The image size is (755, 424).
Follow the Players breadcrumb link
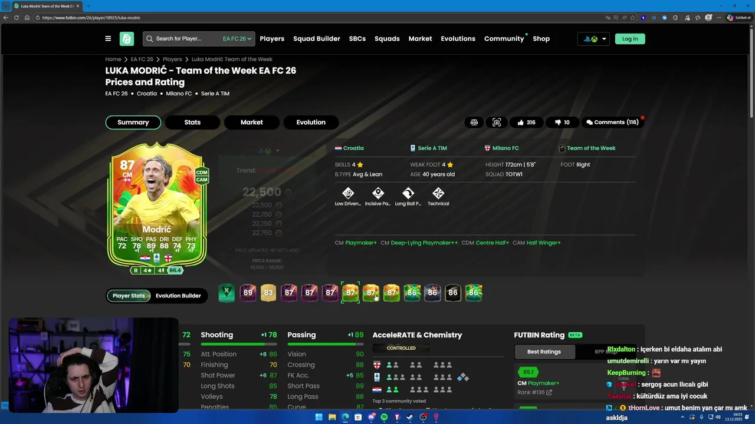coord(172,59)
